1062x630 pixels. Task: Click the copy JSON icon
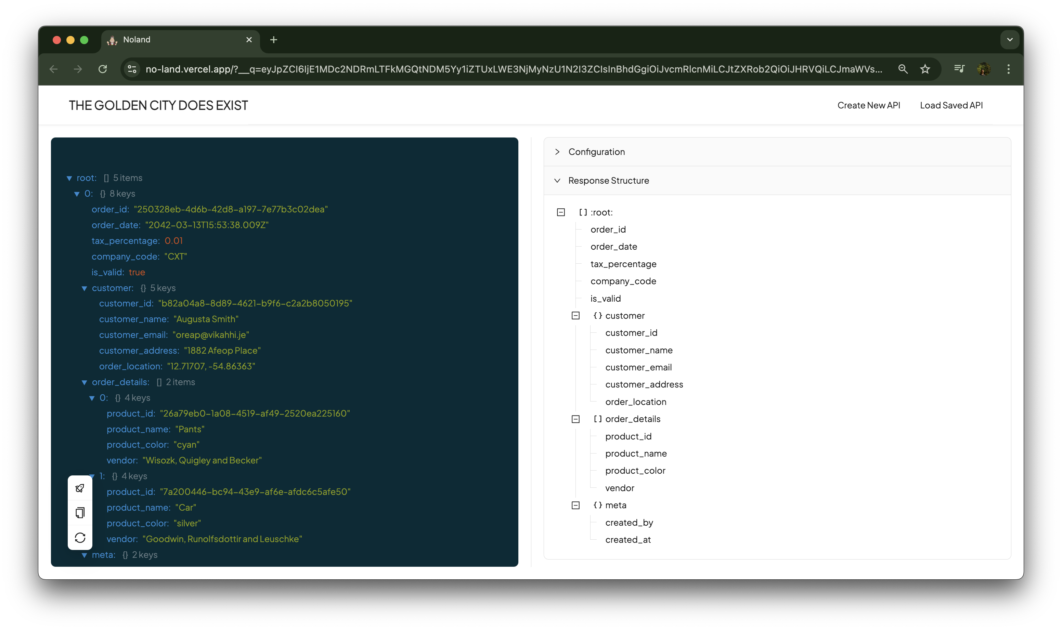tap(80, 513)
